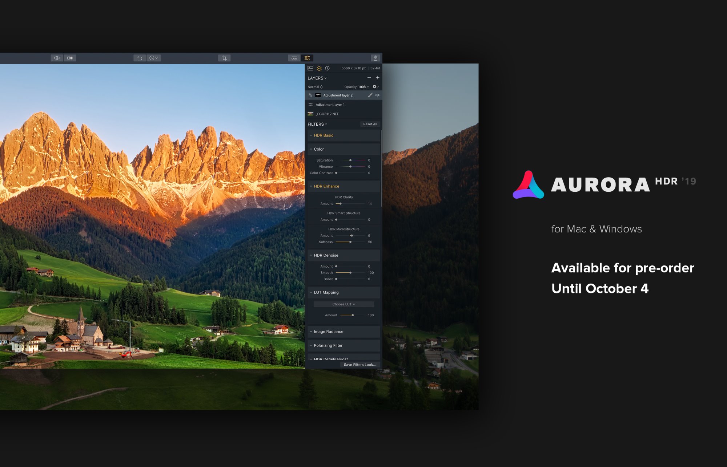Viewport: 727px width, 467px height.
Task: Open the Choose LUT dropdown
Action: click(344, 304)
